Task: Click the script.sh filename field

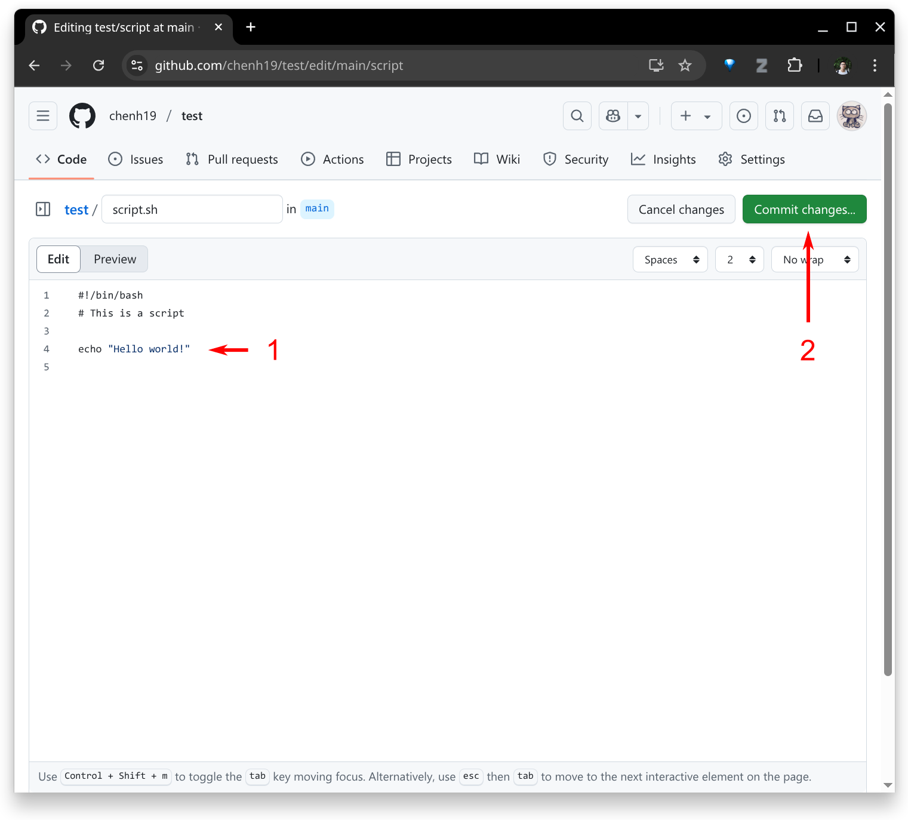Action: pos(192,209)
